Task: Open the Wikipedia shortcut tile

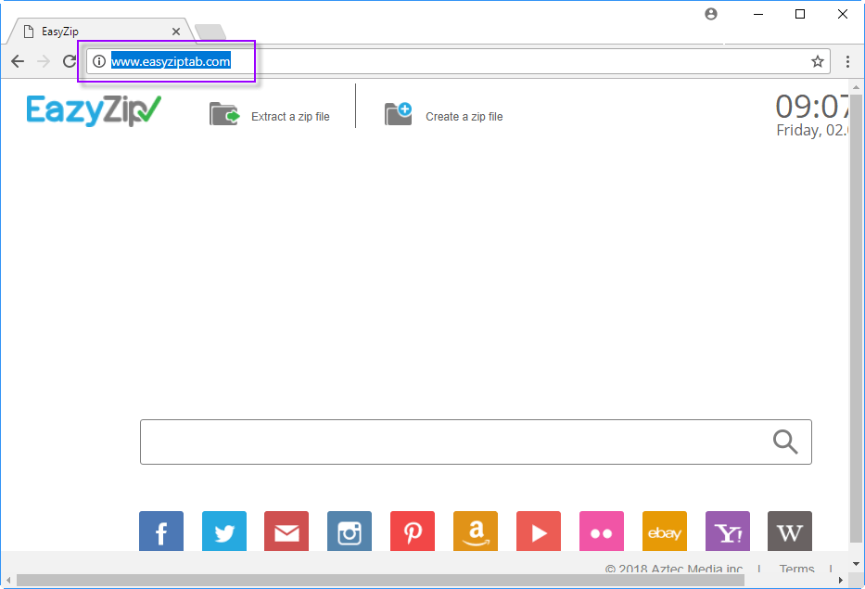Action: point(790,531)
